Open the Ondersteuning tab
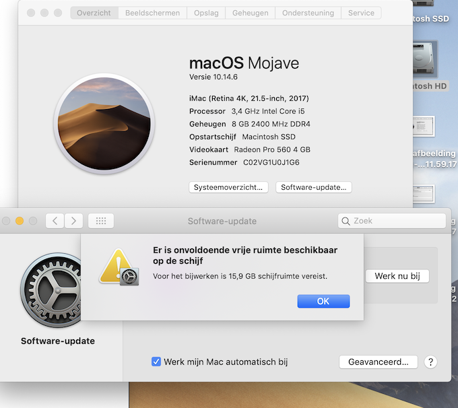Image resolution: width=458 pixels, height=408 pixels. [x=308, y=13]
